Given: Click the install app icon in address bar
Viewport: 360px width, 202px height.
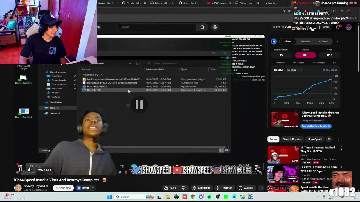Looking at the screenshot, I should pos(283,11).
